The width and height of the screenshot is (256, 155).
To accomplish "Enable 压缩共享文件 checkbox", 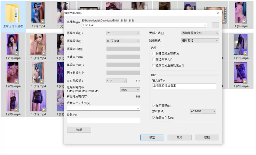I will (x=154, y=60).
